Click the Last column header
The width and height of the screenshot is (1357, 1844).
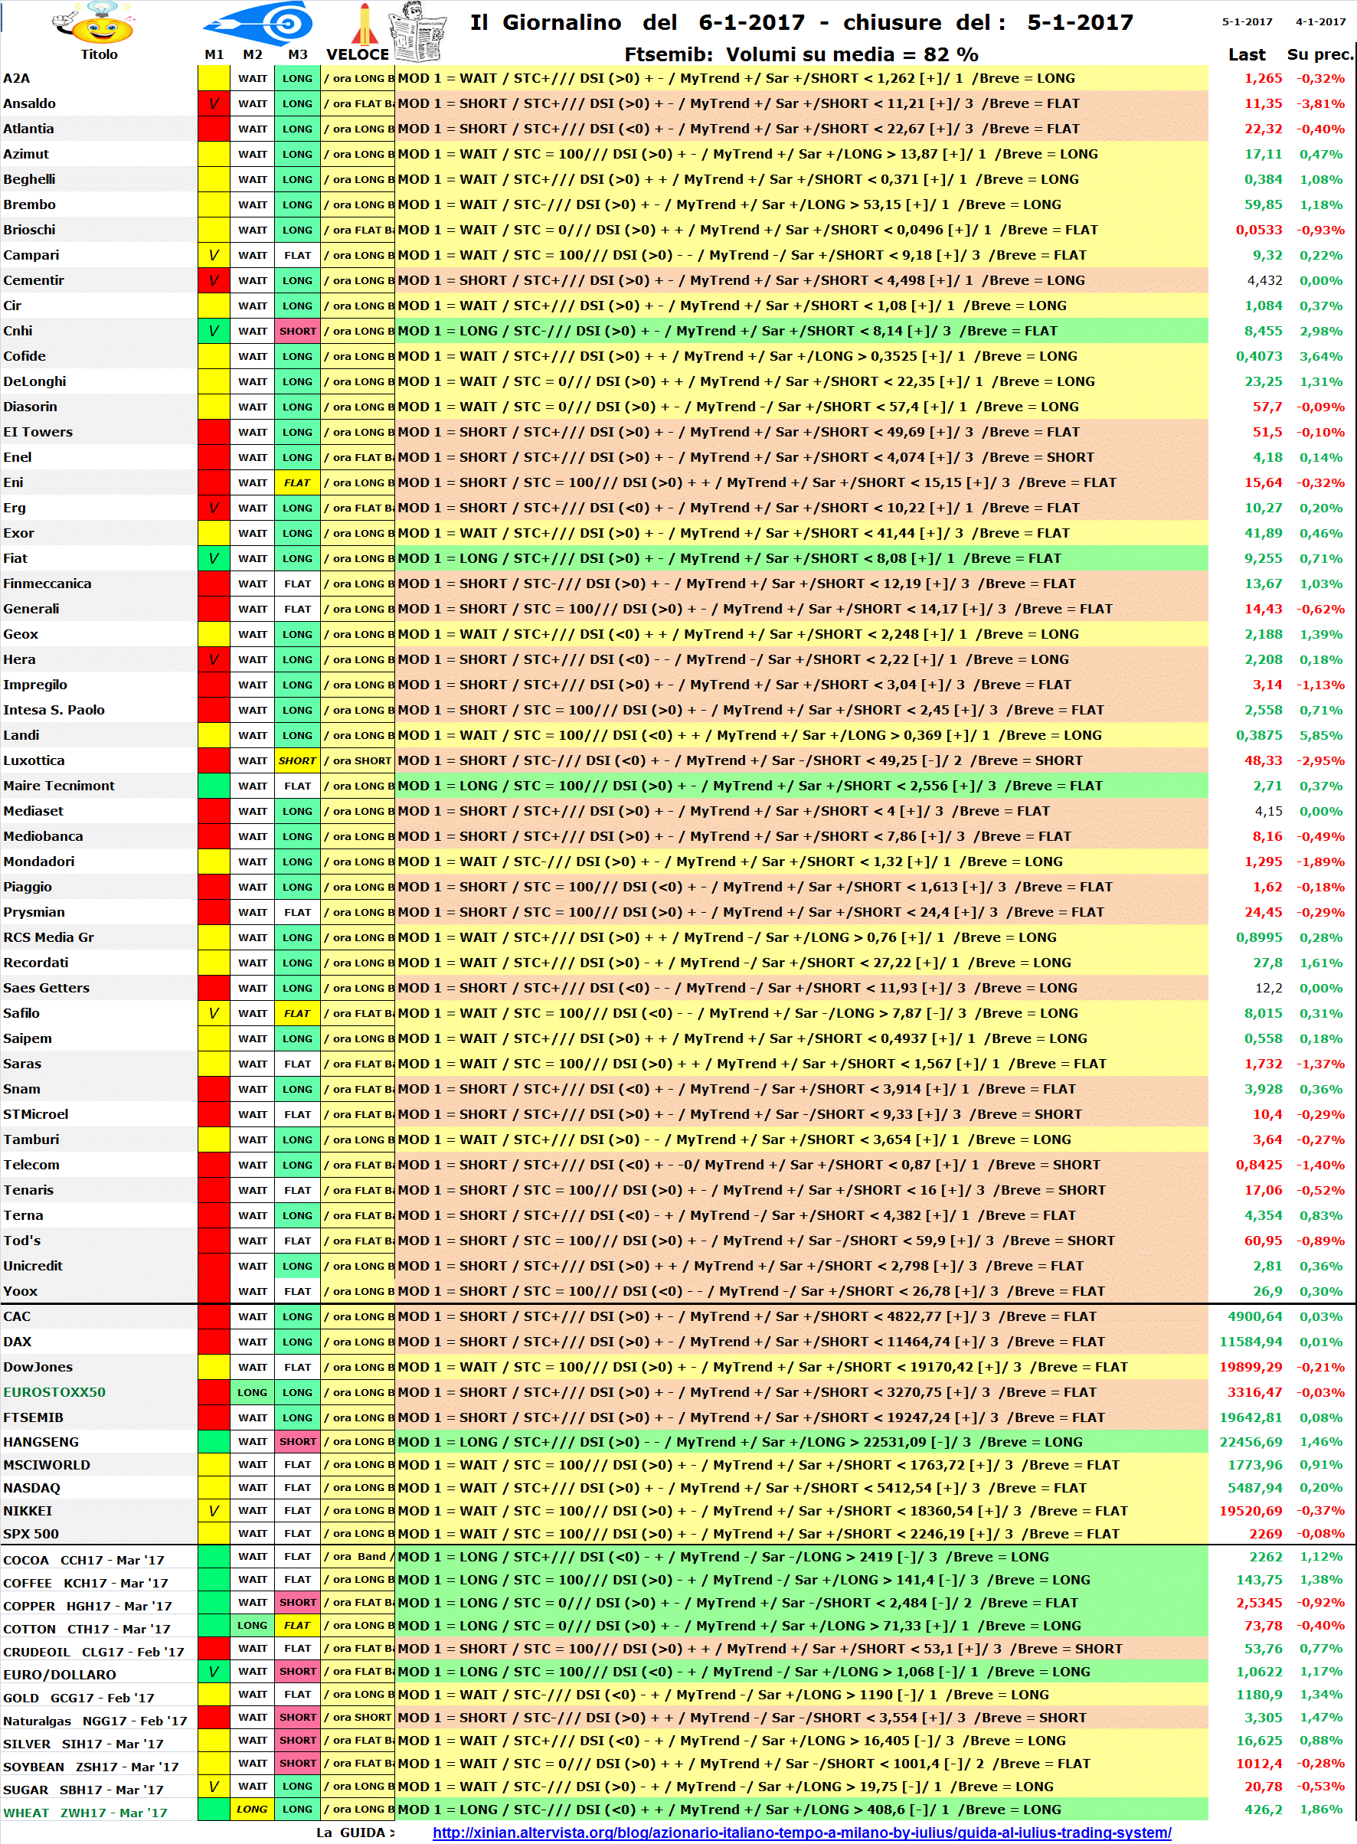click(x=1246, y=54)
